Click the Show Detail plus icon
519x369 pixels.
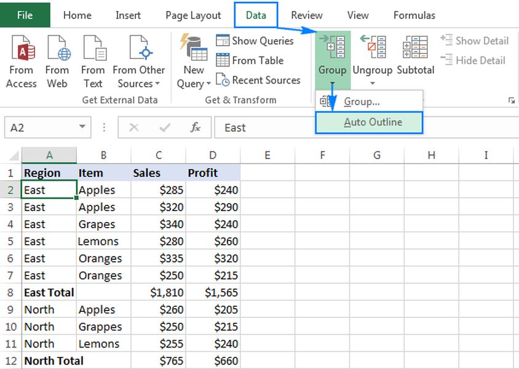pos(446,40)
